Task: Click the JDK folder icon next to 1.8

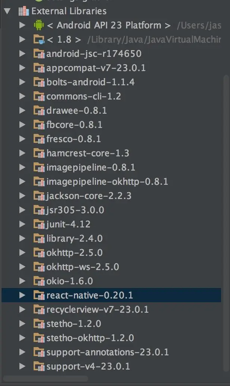Action: 39,39
